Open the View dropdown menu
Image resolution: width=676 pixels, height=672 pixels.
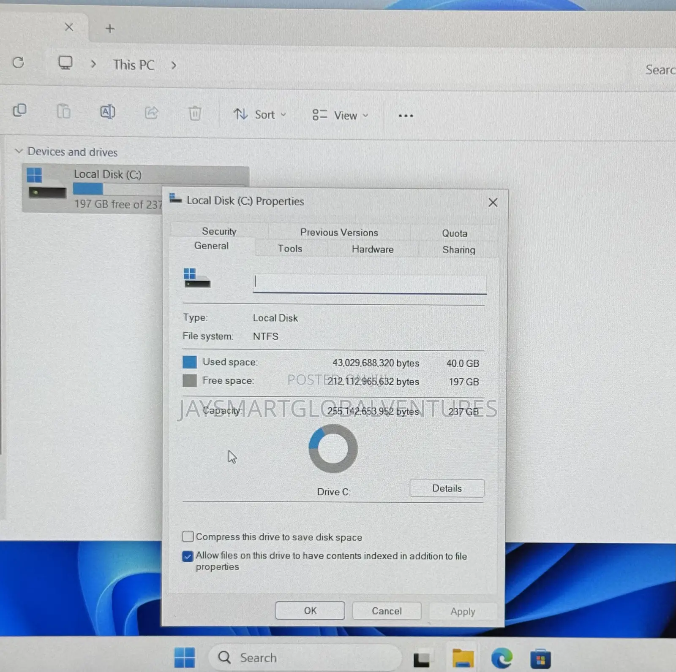click(341, 115)
